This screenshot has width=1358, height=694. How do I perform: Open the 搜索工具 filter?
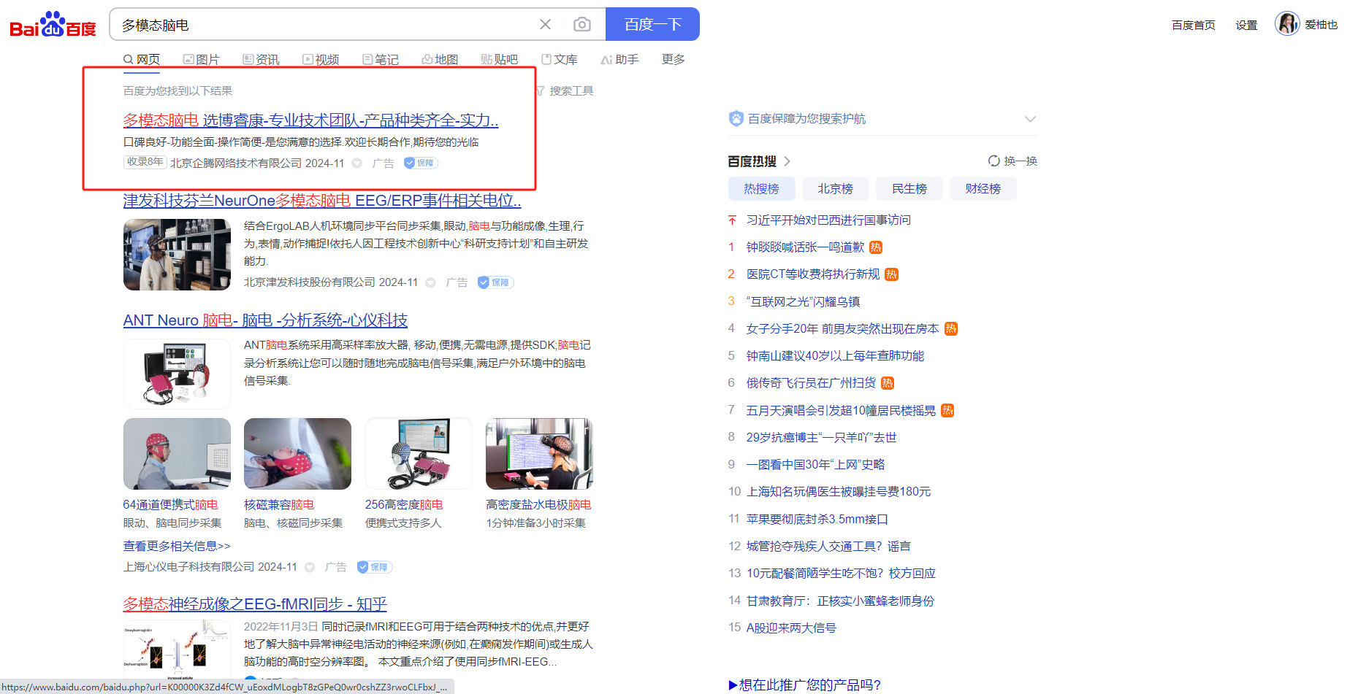tap(565, 91)
